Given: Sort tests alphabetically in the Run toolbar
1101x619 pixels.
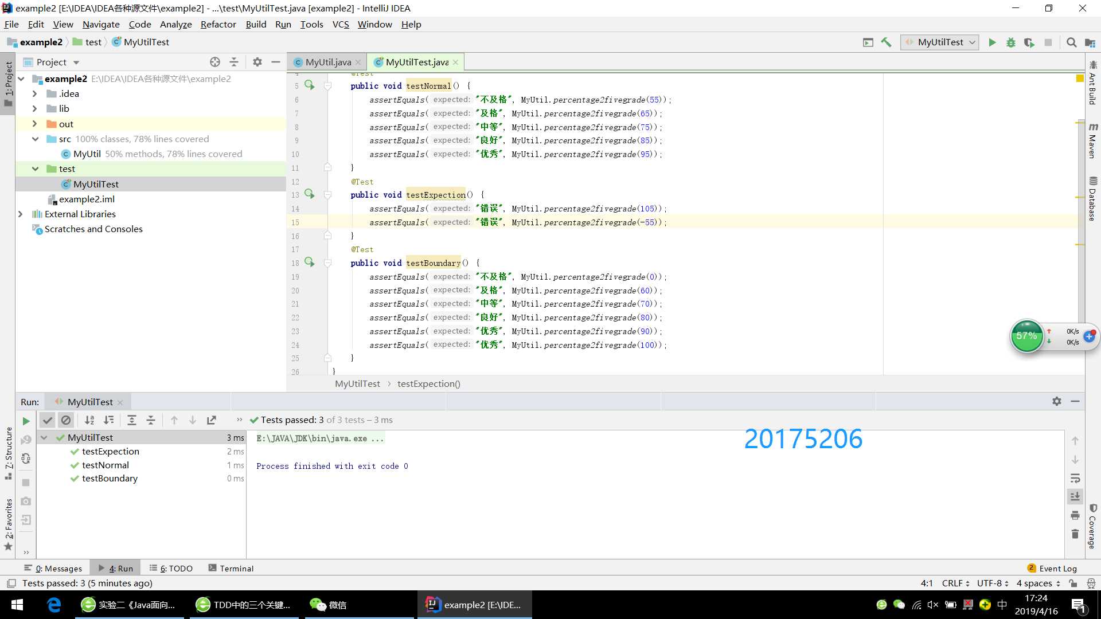Looking at the screenshot, I should coord(89,420).
